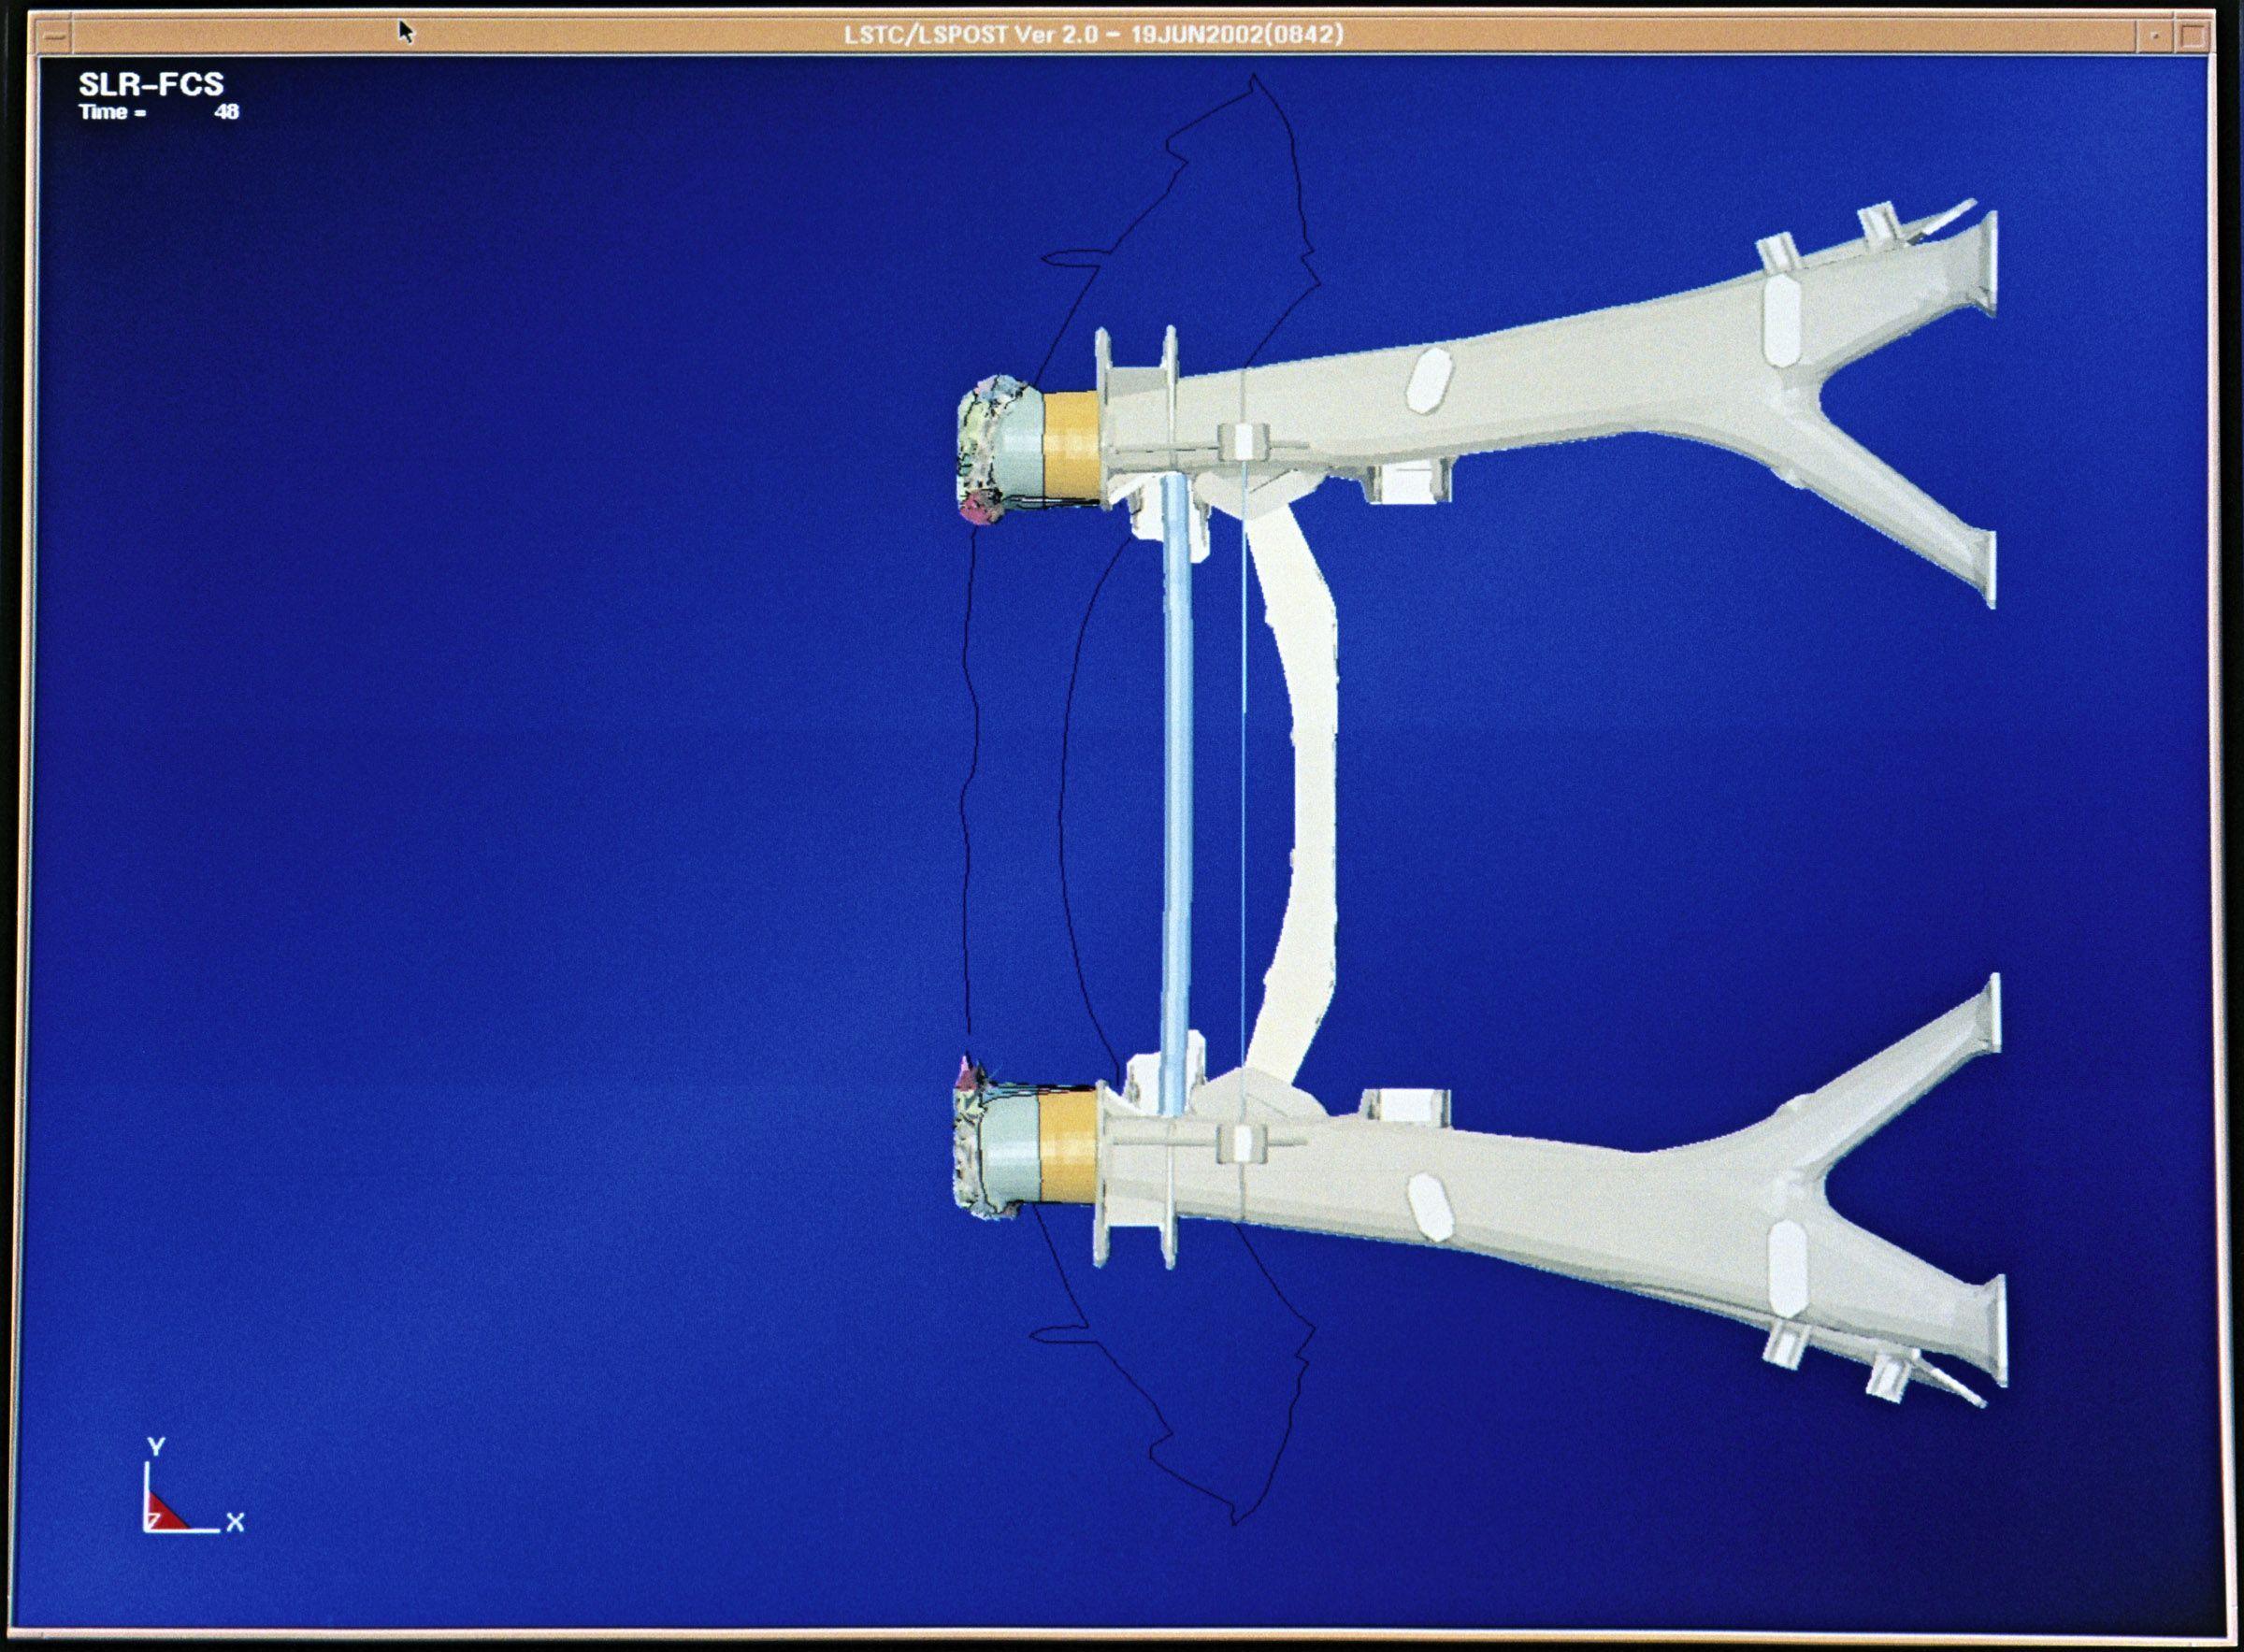Select the Time = 48 readout
This screenshot has width=2244, height=1652.
[x=159, y=112]
